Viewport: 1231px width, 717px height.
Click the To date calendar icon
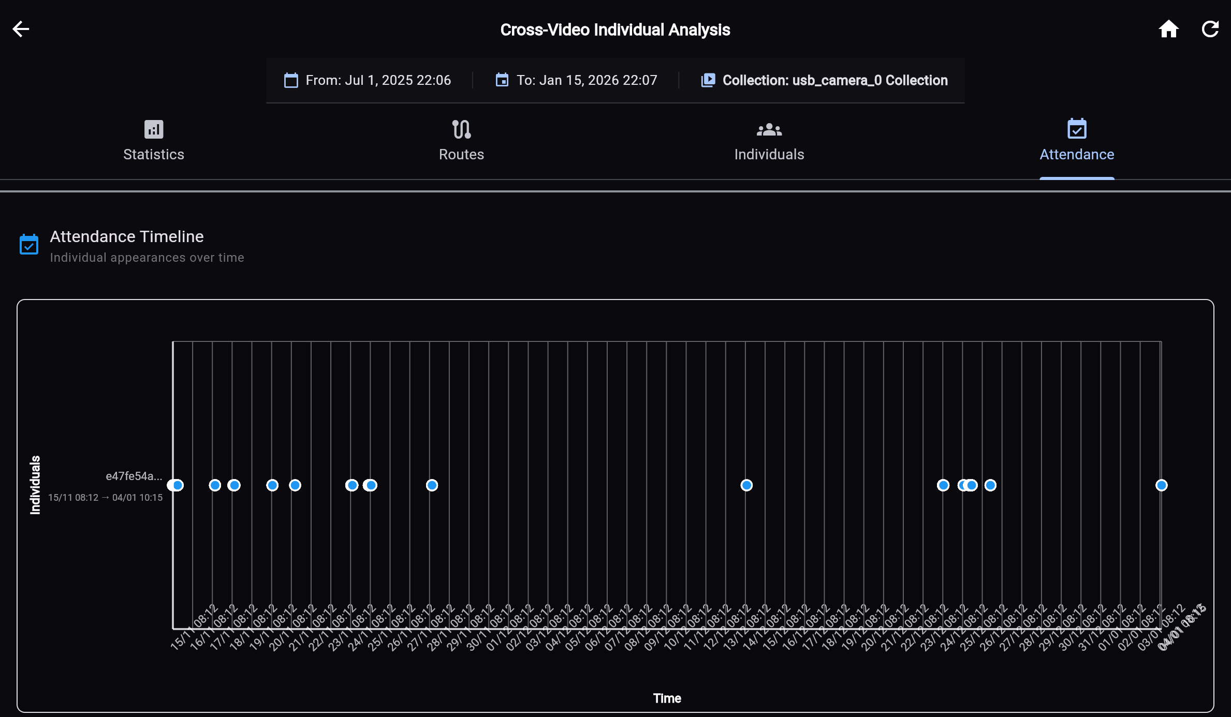[501, 80]
